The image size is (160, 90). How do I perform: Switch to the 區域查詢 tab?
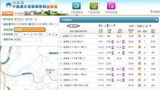click(x=7, y=13)
